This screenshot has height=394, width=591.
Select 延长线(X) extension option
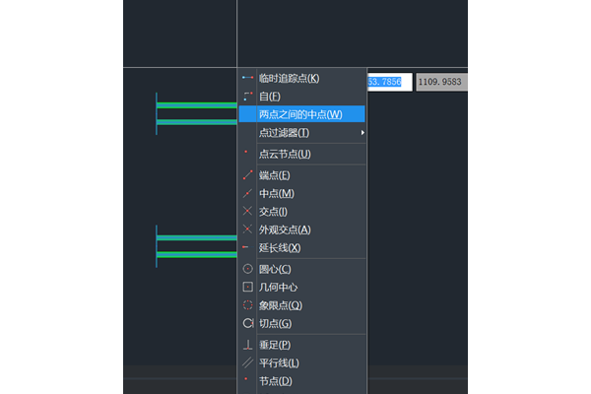(279, 247)
